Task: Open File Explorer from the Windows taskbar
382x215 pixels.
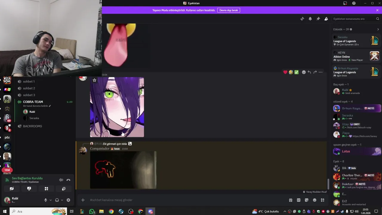Action: pos(101,211)
